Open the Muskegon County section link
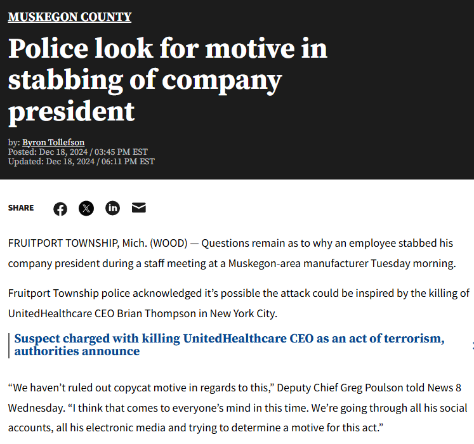Image resolution: width=474 pixels, height=444 pixels. pos(70,17)
